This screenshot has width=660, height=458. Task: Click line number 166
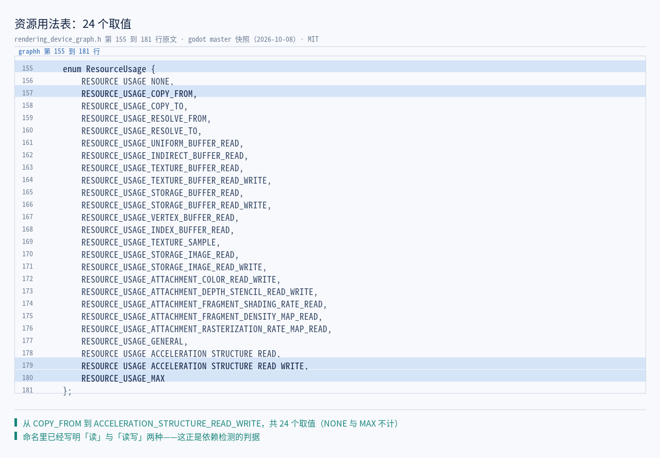(27, 205)
